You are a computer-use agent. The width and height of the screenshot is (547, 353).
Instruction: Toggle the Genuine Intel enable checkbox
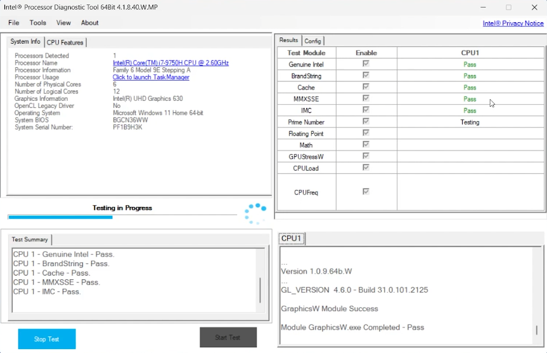366,64
